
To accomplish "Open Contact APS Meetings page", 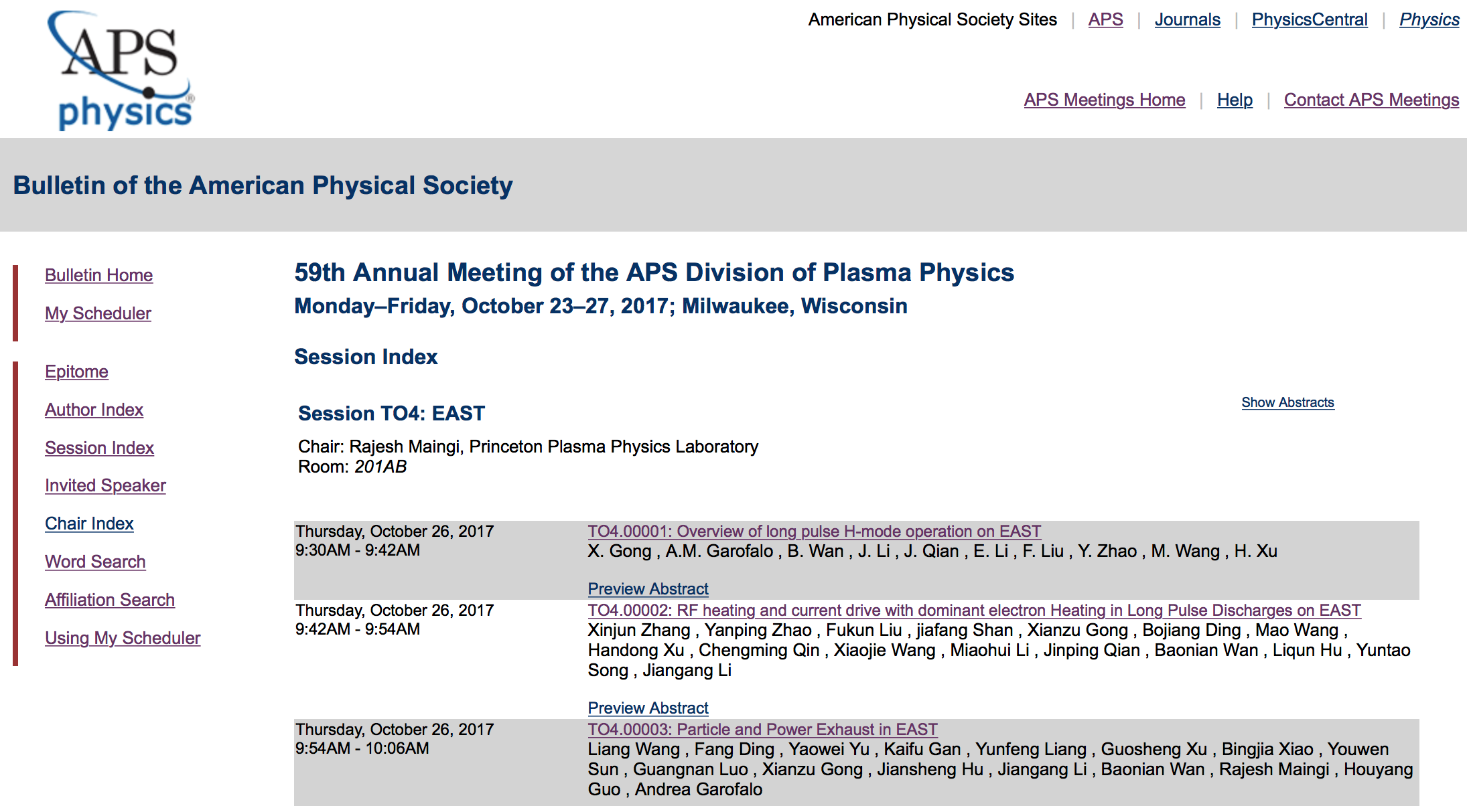I will coord(1371,100).
